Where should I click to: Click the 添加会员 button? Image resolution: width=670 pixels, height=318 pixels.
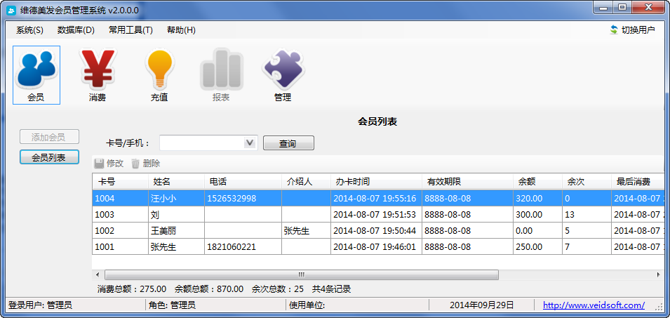click(49, 137)
